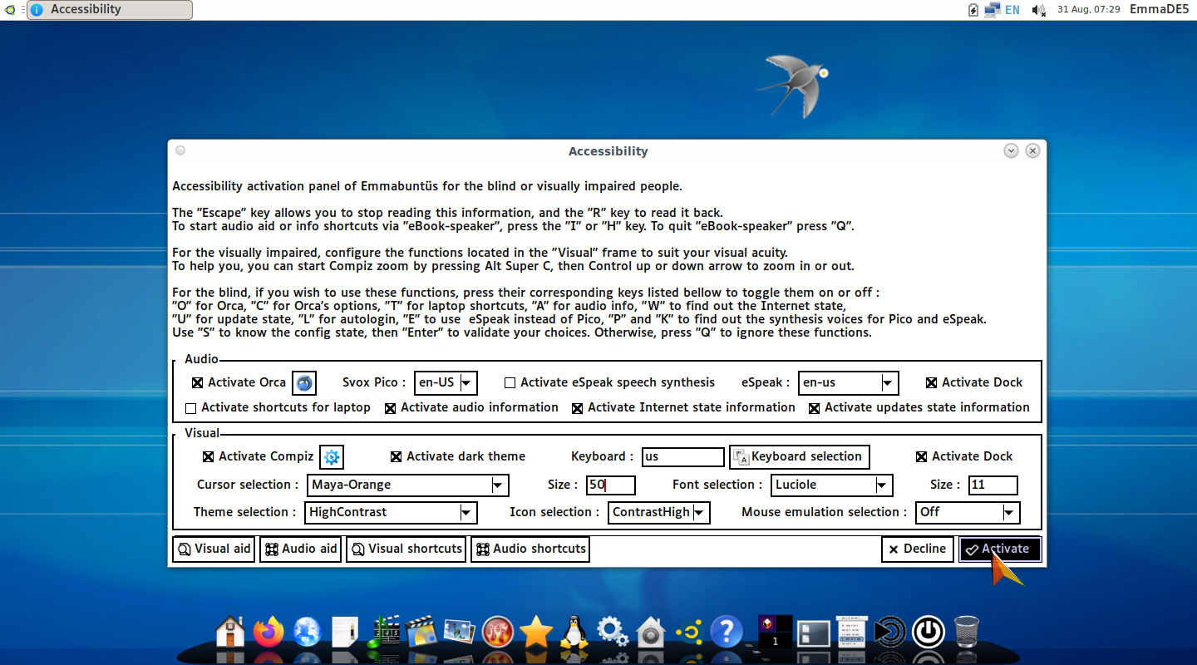
Task: Click cursor Size field showing 50
Action: tap(611, 485)
